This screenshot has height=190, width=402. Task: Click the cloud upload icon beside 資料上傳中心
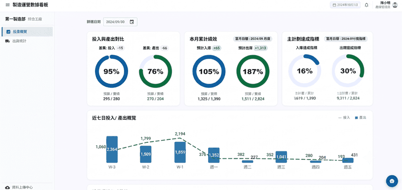(x=8, y=187)
